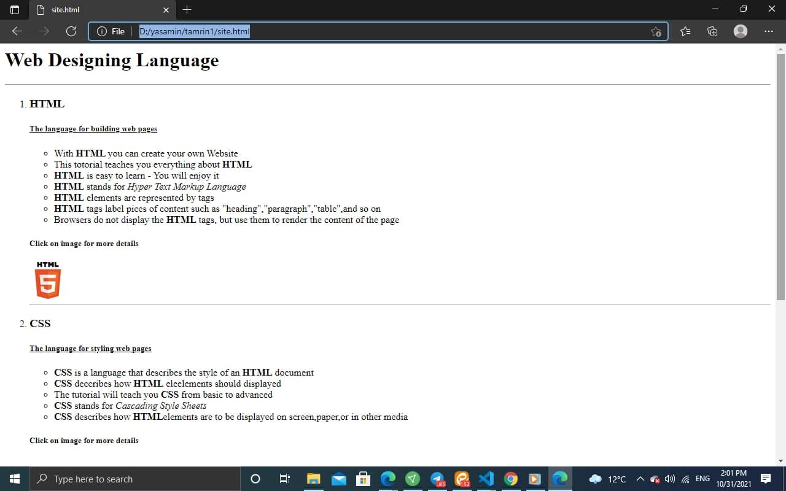The height and width of the screenshot is (491, 786).
Task: Open Edge Settings and more menu
Action: click(x=769, y=31)
